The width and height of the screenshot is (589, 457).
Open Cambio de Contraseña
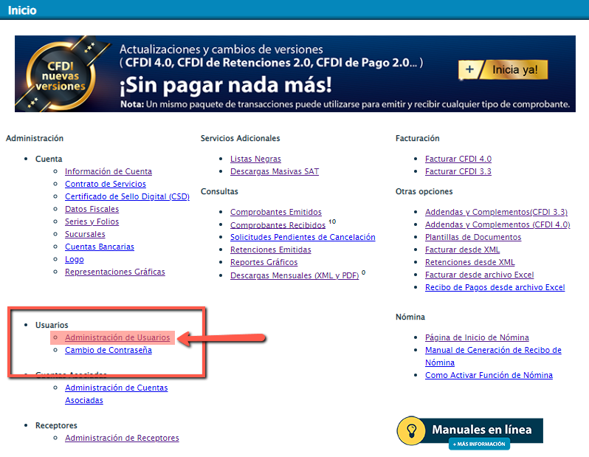108,350
